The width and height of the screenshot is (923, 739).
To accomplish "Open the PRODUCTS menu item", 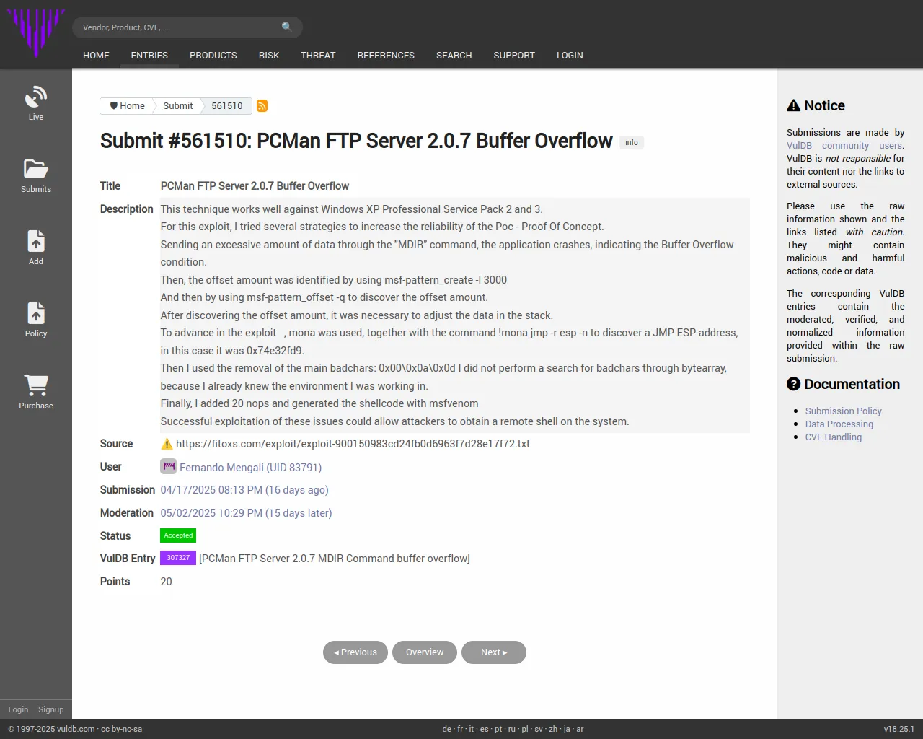I will click(x=213, y=56).
